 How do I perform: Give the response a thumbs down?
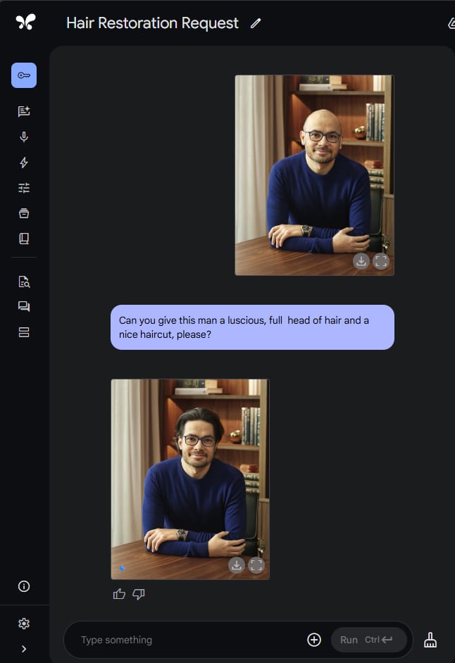(139, 594)
